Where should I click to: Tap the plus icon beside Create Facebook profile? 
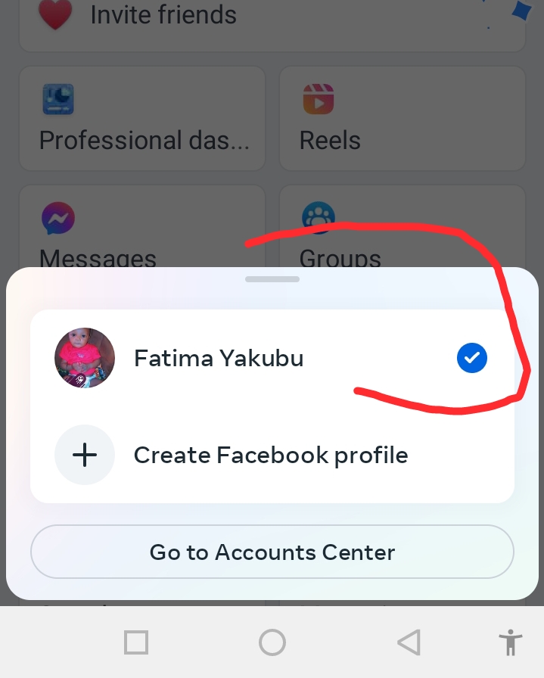[x=85, y=455]
